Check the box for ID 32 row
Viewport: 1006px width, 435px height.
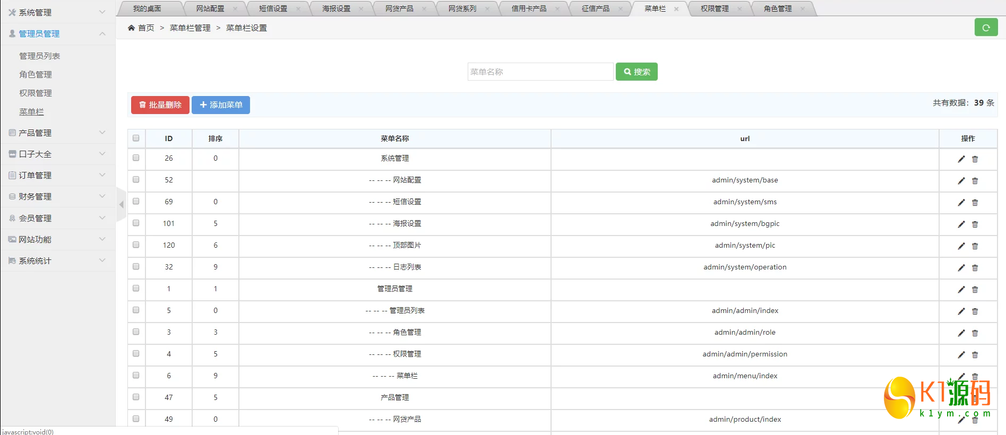136,266
